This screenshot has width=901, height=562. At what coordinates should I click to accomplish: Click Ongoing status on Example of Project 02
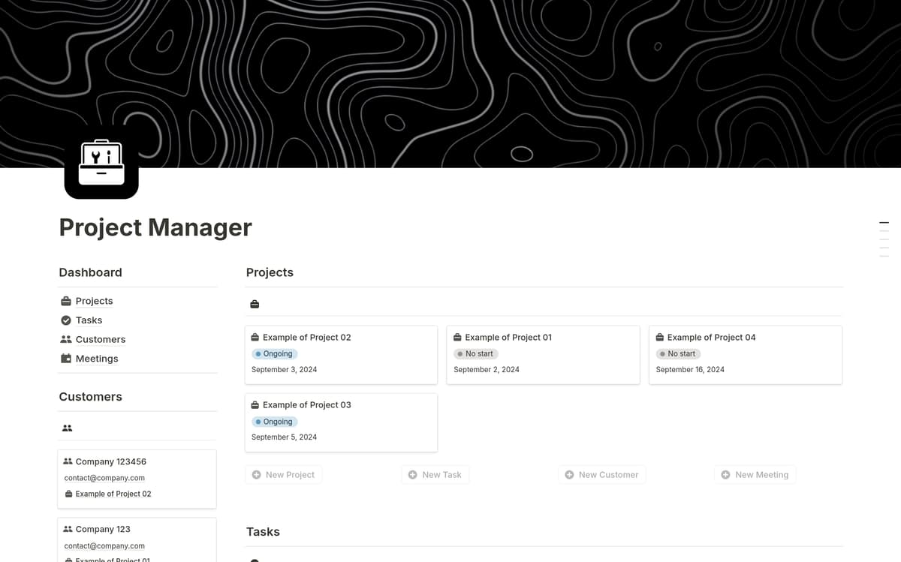[x=275, y=353]
